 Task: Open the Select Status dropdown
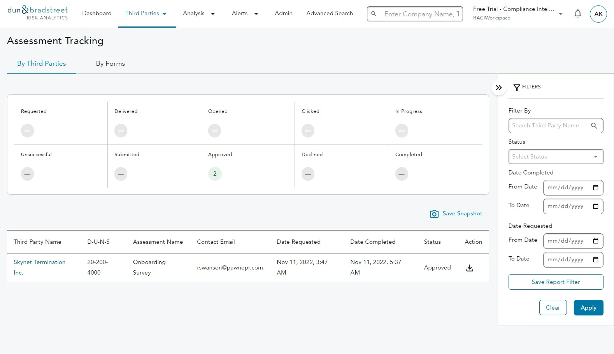556,157
